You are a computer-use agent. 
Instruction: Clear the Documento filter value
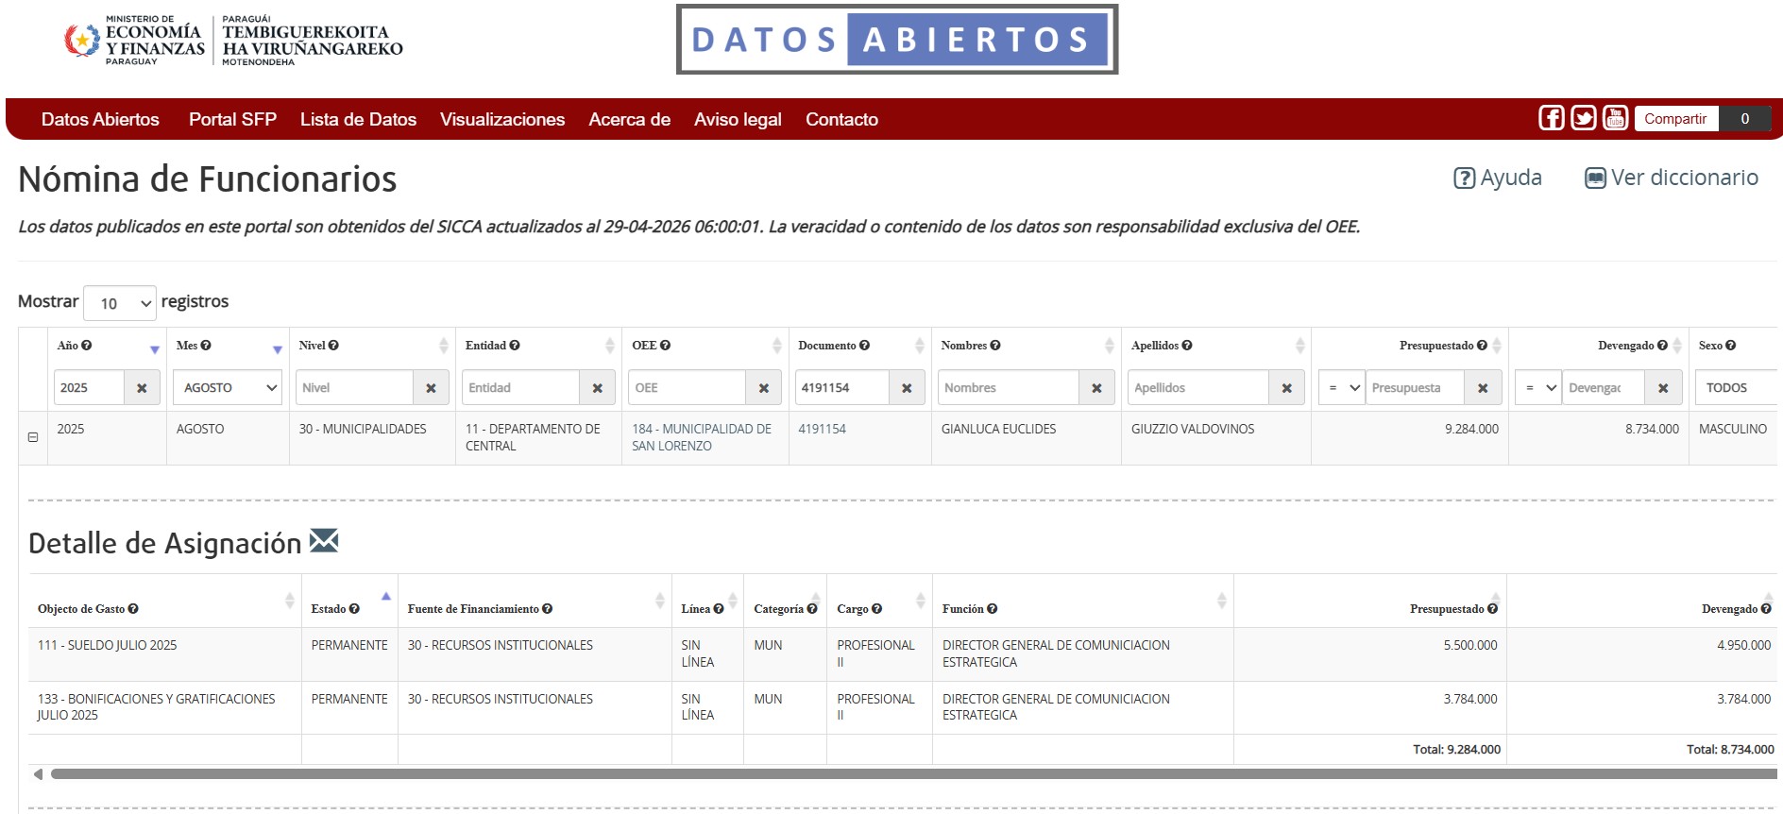point(907,388)
